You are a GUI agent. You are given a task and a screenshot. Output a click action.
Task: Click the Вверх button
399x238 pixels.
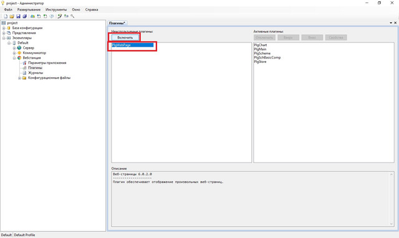coord(288,37)
